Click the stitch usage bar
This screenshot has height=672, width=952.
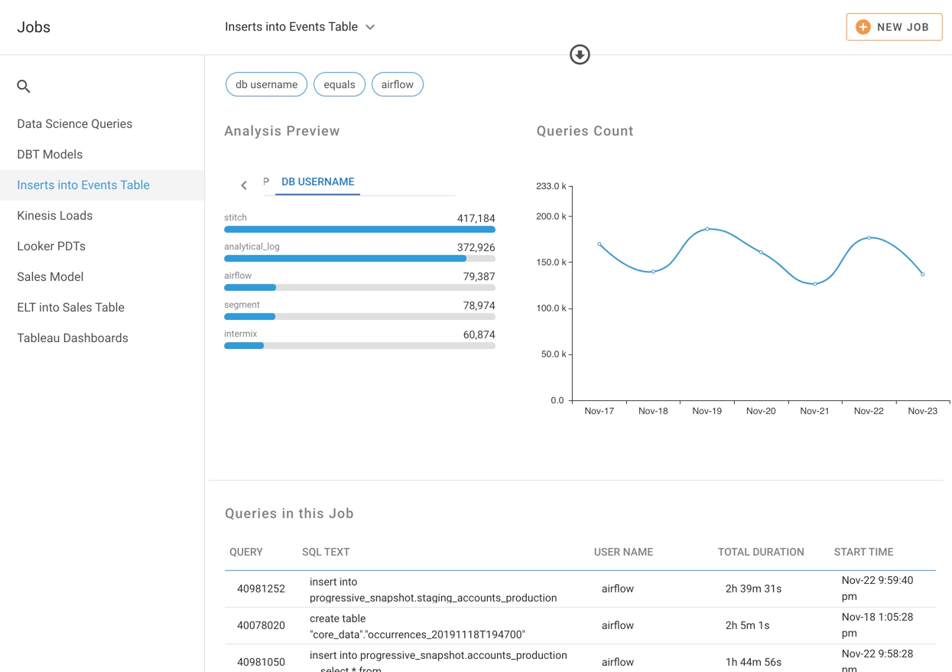click(359, 229)
